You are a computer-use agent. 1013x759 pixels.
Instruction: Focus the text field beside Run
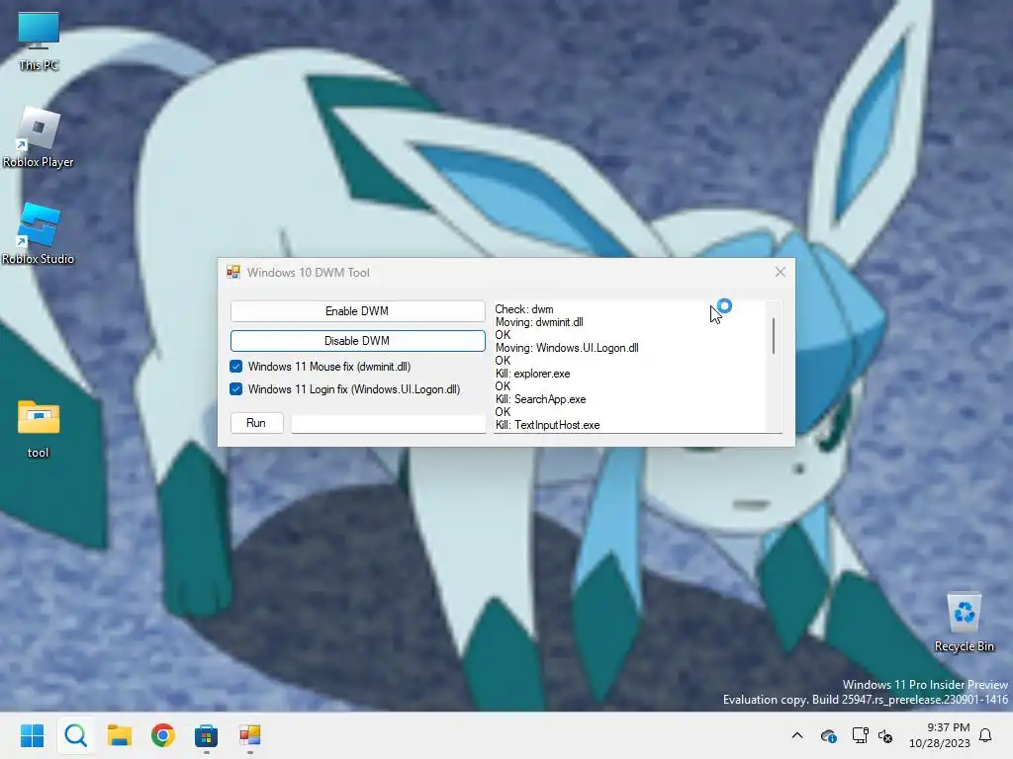click(x=388, y=424)
